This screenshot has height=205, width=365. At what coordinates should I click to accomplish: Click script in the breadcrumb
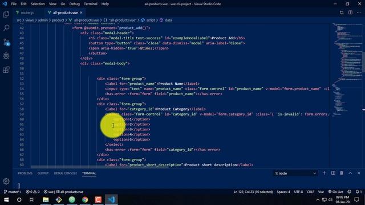pos(151,20)
